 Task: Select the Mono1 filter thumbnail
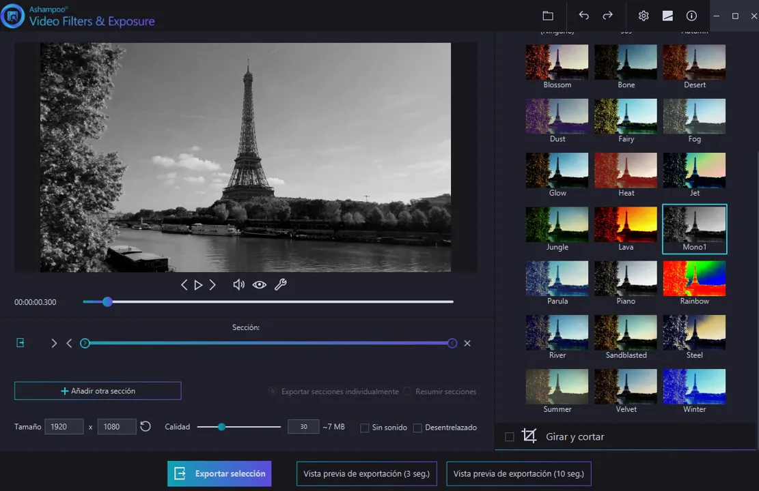click(694, 229)
